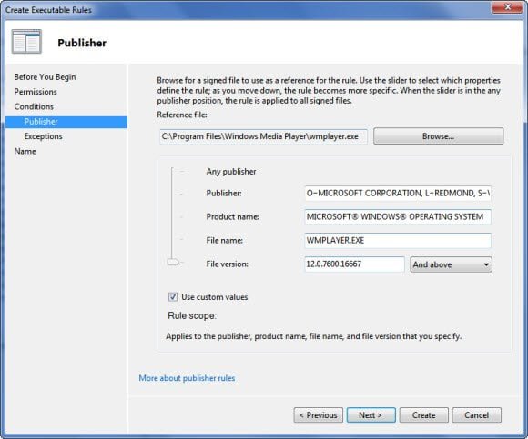Click the Reference file path field
This screenshot has height=439, width=528.
(x=263, y=136)
